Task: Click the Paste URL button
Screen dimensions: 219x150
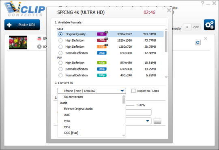Action: 22,25
